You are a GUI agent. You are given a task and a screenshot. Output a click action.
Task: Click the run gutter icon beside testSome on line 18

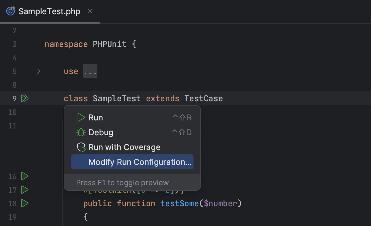(25, 203)
